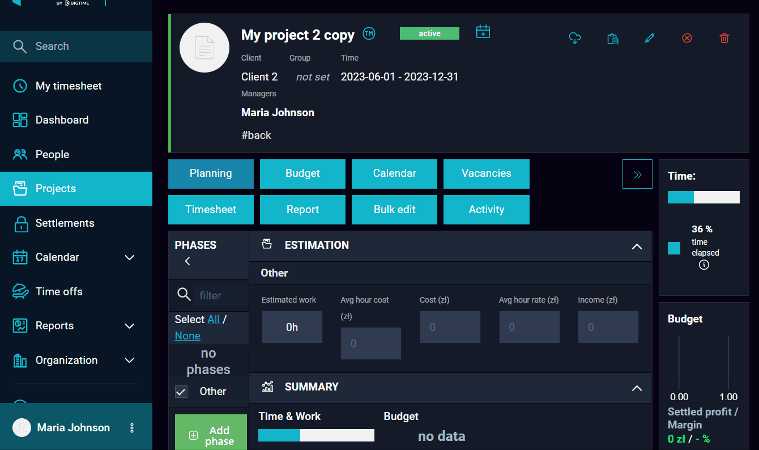Click the Add phase button
Image resolution: width=759 pixels, height=450 pixels.
click(211, 434)
